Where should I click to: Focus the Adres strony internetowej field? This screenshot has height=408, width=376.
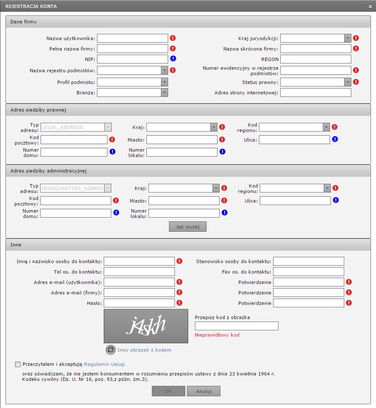[316, 93]
